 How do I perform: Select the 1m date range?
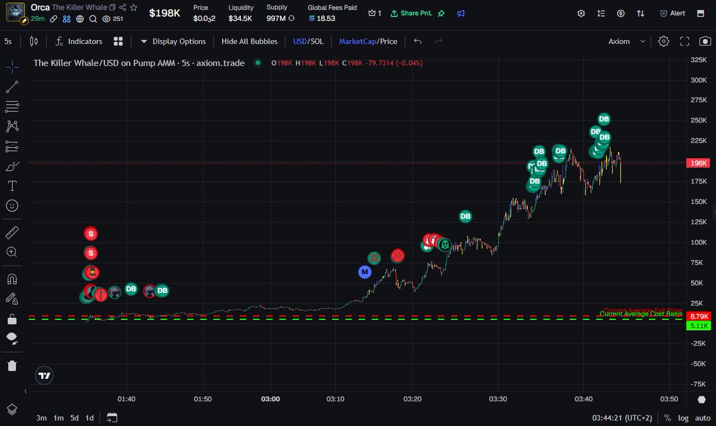58,418
